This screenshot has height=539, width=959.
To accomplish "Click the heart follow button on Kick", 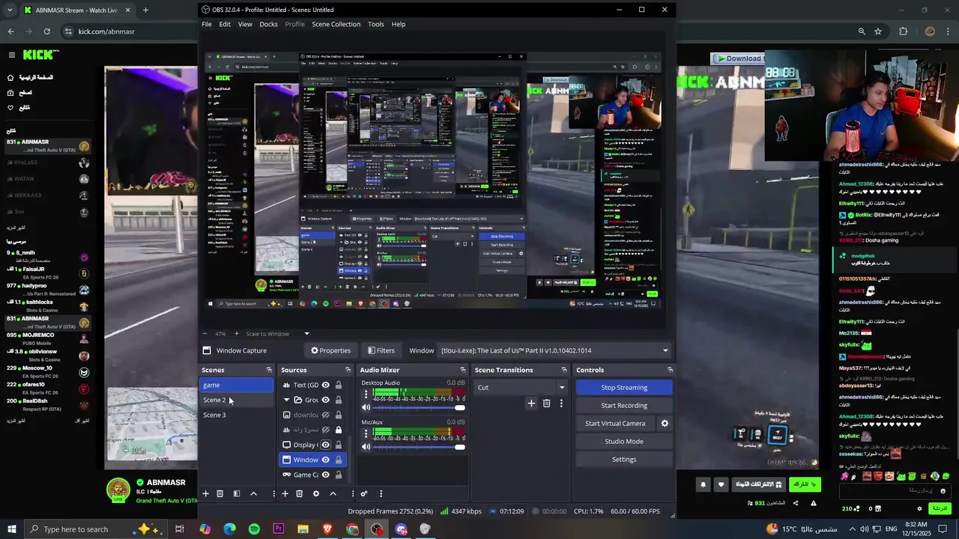I will click(x=721, y=484).
